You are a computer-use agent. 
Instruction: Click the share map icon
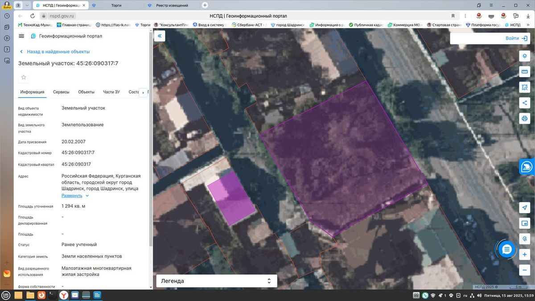(x=525, y=103)
